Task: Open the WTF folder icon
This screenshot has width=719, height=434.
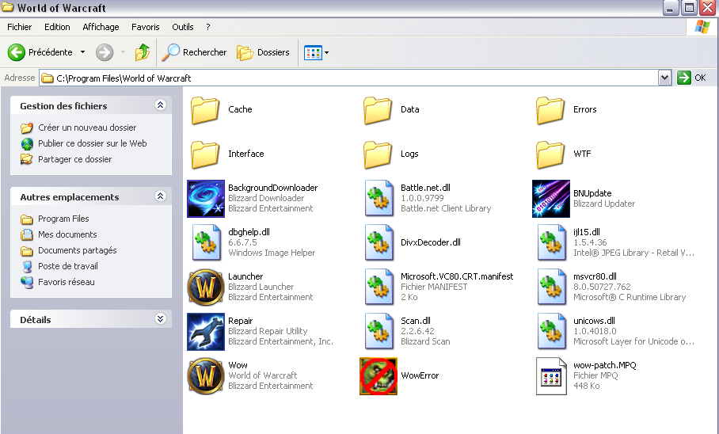Action: tap(550, 154)
